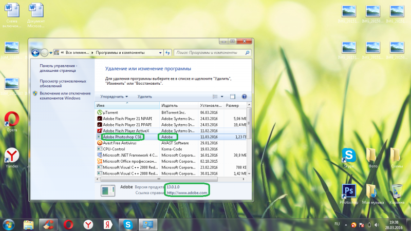Open recent pages dropdown next to forward button

[51, 53]
